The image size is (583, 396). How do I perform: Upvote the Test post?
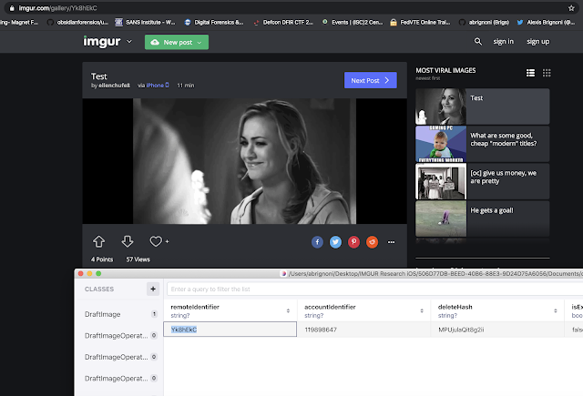[99, 241]
